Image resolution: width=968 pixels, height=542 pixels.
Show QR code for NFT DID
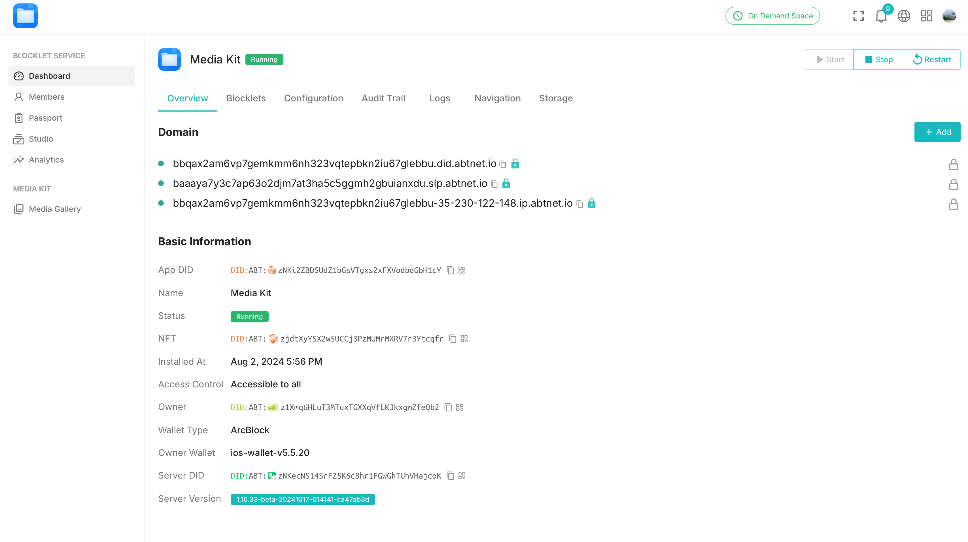[x=464, y=339]
